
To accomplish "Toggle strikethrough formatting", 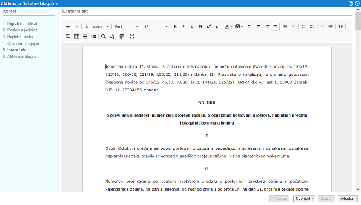I will coord(200,27).
